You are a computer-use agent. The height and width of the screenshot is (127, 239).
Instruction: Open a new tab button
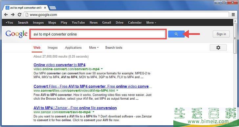pyautogui.click(x=53, y=8)
